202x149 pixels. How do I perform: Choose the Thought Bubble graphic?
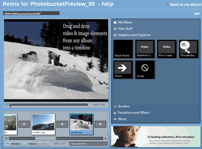[x=189, y=49]
